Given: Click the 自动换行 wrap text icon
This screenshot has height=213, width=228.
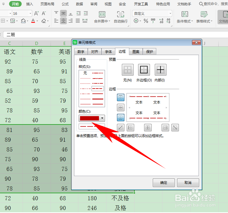Looking at the screenshot, I should click(120, 14).
